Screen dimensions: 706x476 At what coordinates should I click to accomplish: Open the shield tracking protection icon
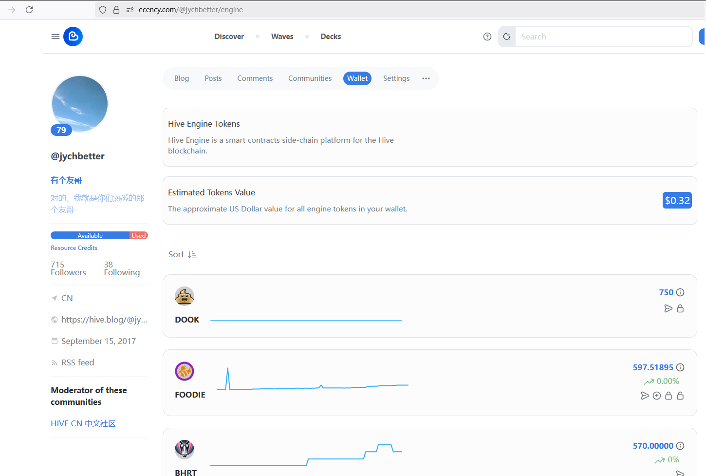point(103,10)
